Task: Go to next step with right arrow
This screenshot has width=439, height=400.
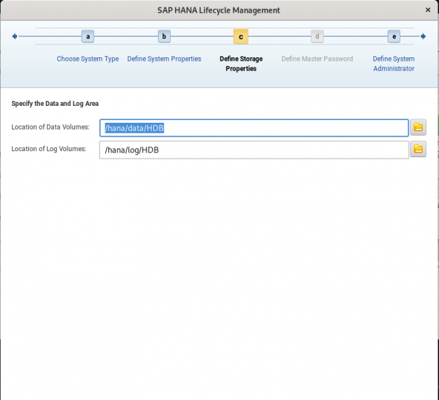Action: click(x=423, y=36)
